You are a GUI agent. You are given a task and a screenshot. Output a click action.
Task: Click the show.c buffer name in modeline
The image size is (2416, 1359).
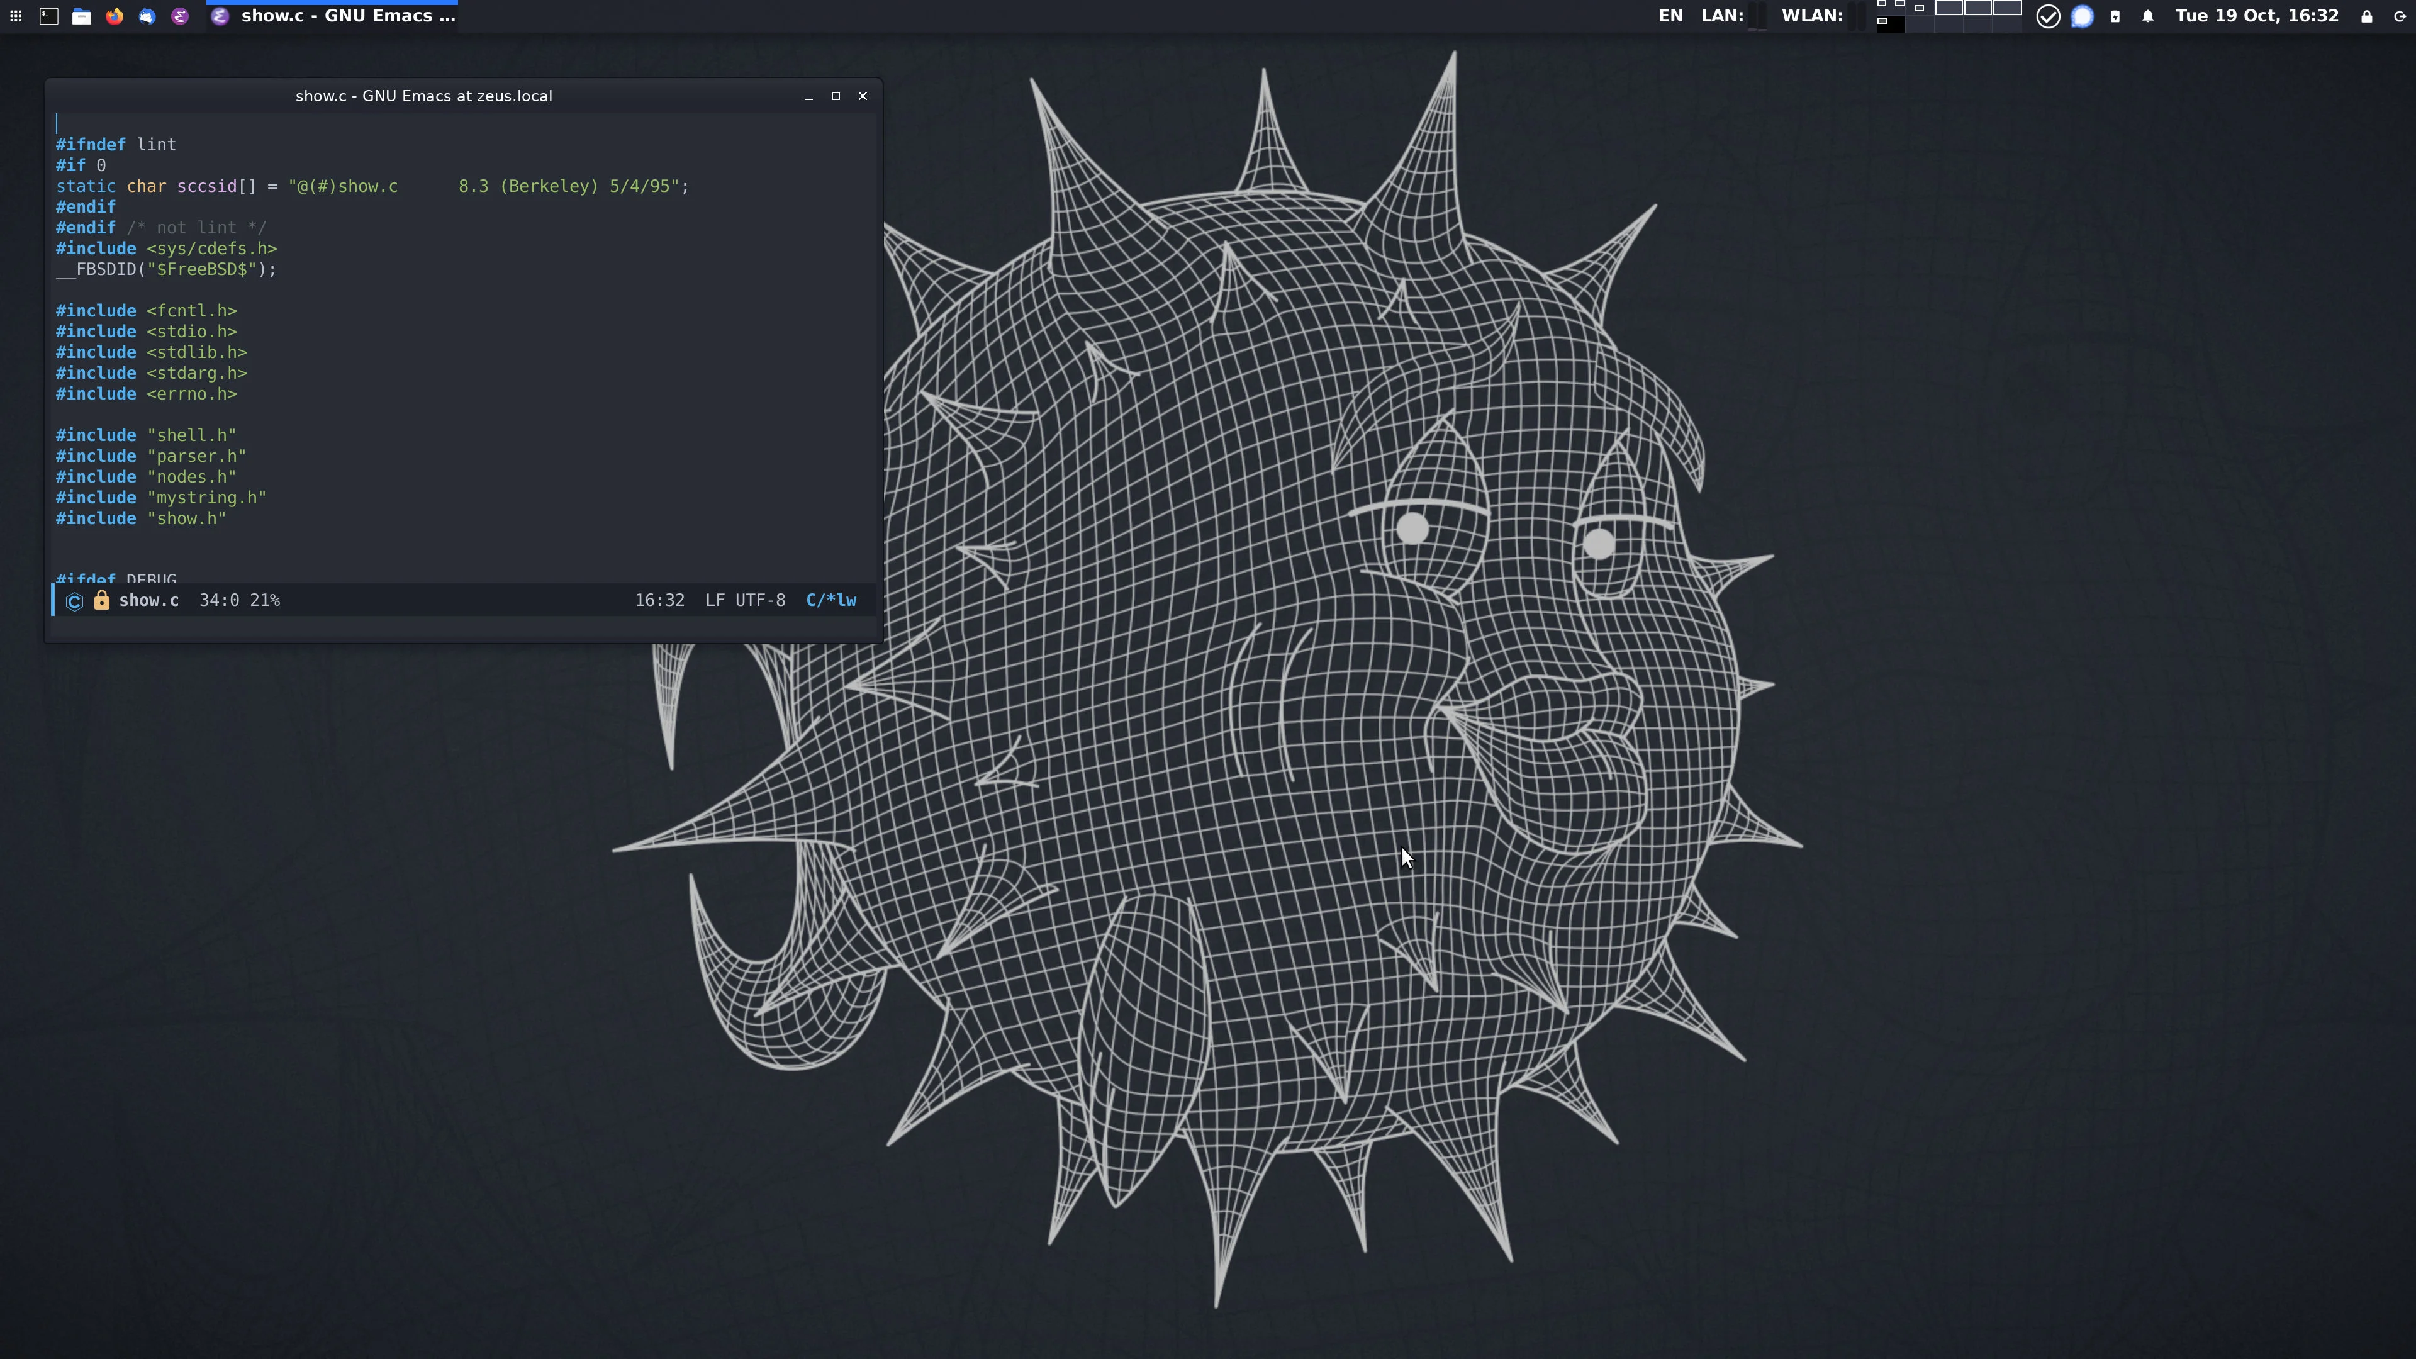click(148, 600)
